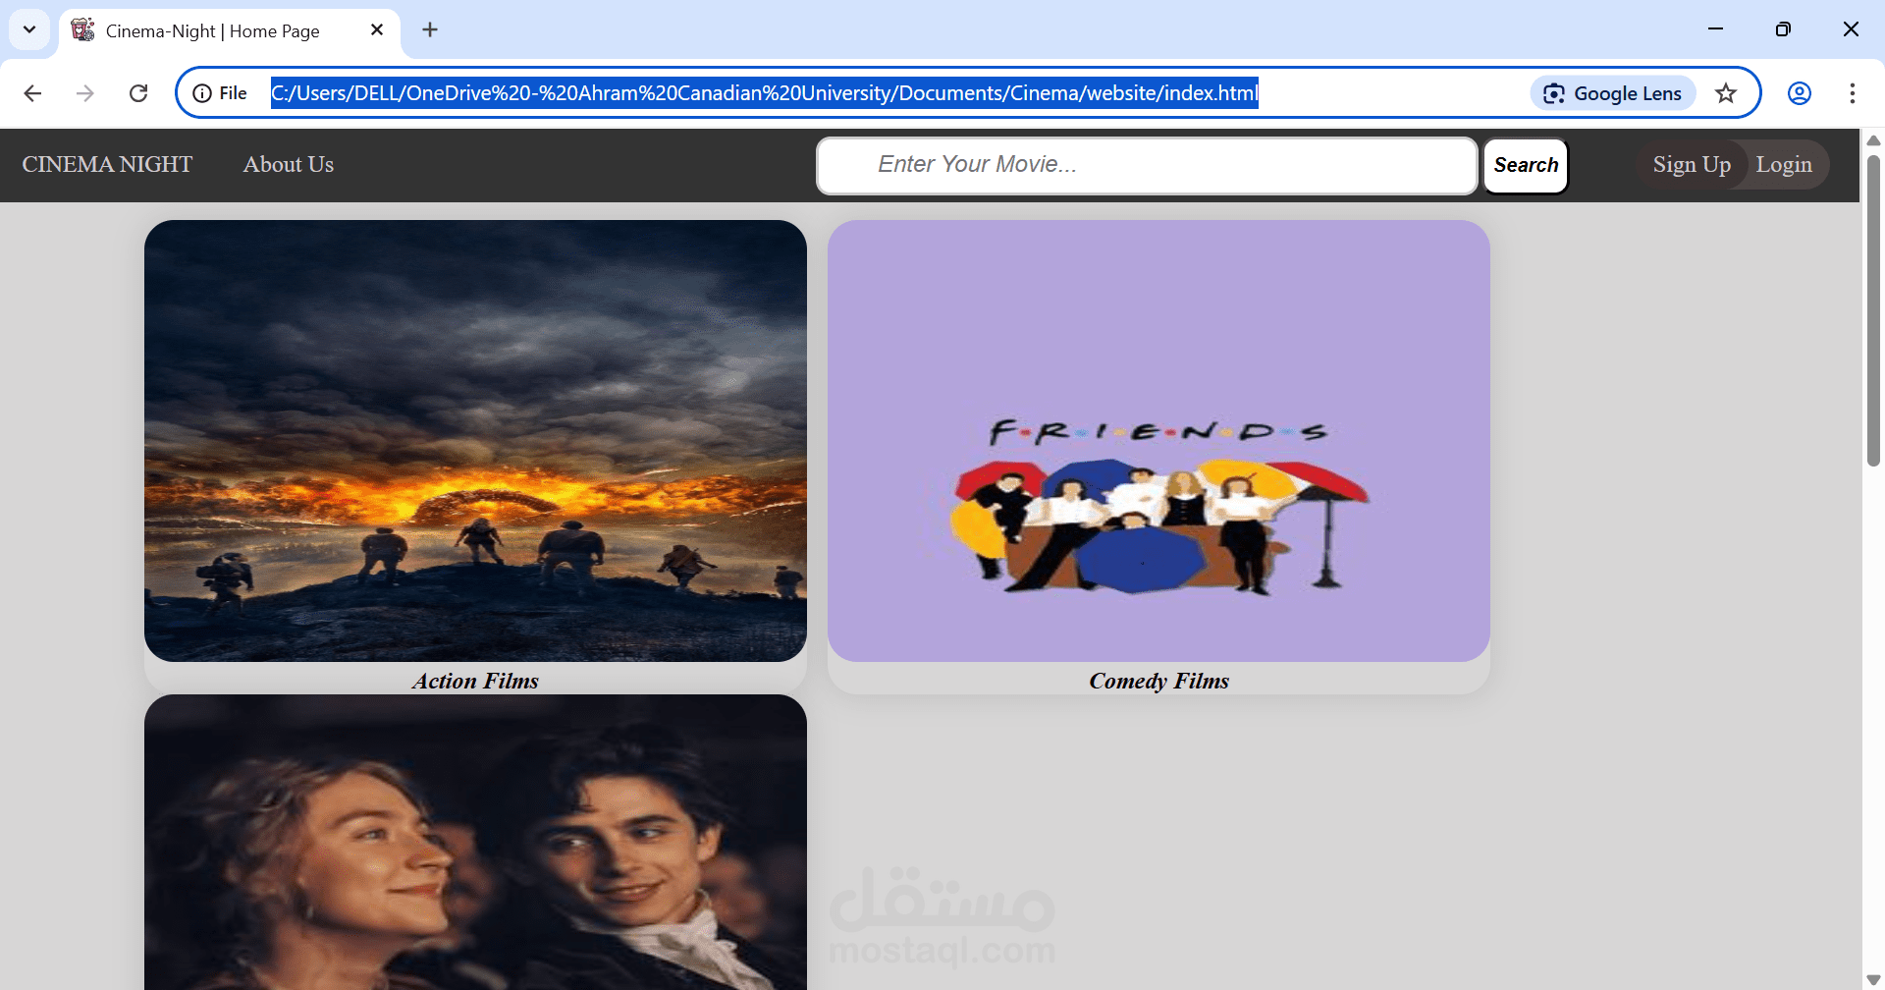Viewport: 1885px width, 990px height.
Task: Open the Action Films poster
Action: pos(475,441)
